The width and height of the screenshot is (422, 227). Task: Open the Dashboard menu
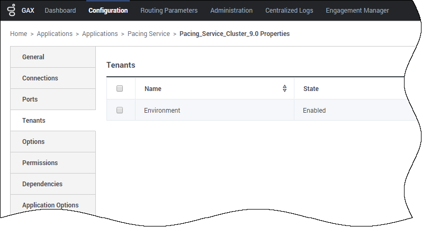coord(60,11)
